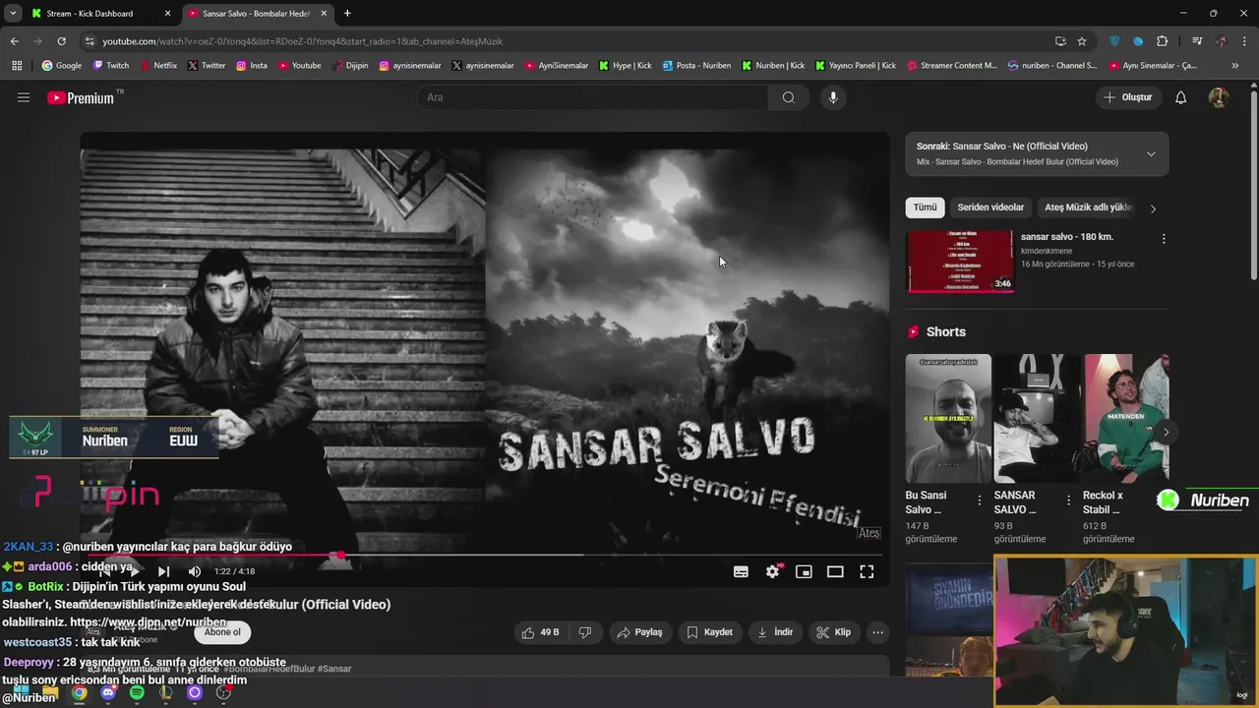Reload the page in Chrome
Image resolution: width=1259 pixels, height=708 pixels.
[x=61, y=41]
